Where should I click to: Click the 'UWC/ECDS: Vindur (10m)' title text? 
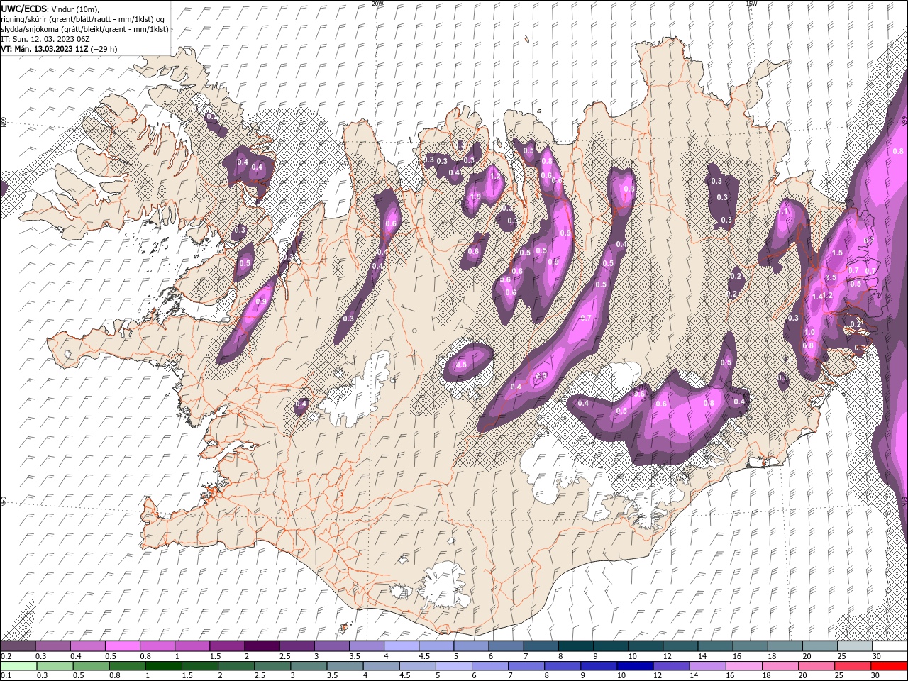point(50,9)
